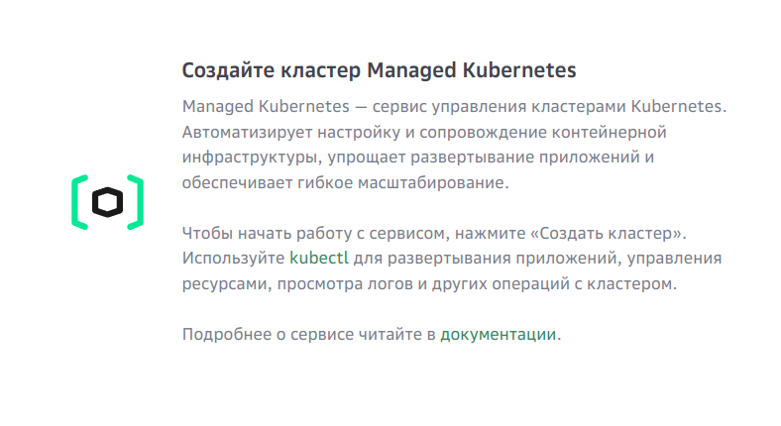Click the line starting with "ресурсами, просмотра логов"

429,283
